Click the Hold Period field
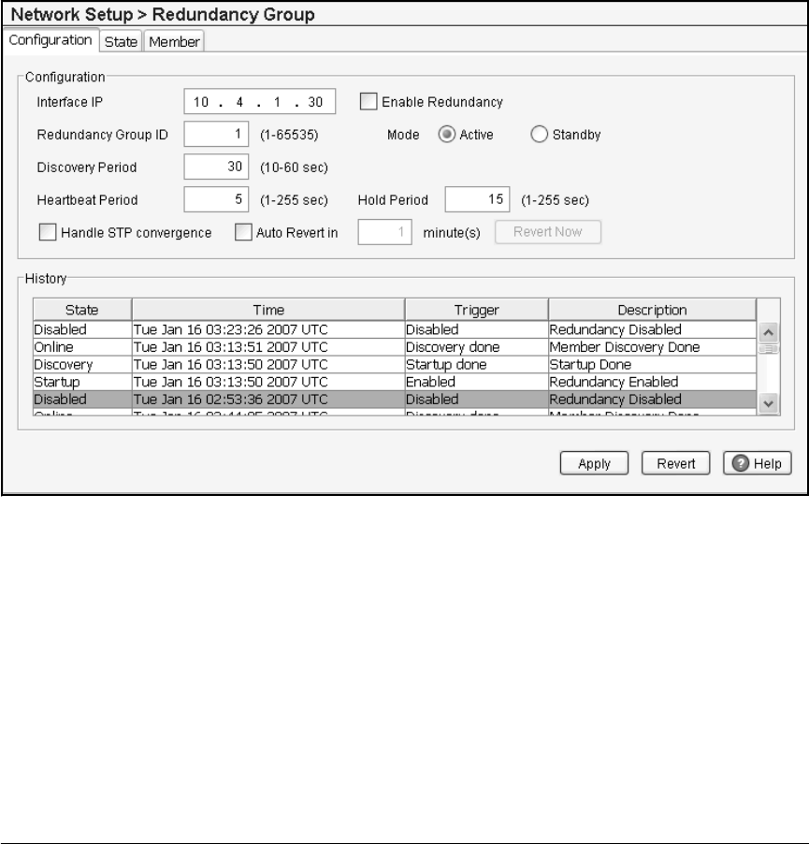The width and height of the screenshot is (809, 844). click(477, 199)
